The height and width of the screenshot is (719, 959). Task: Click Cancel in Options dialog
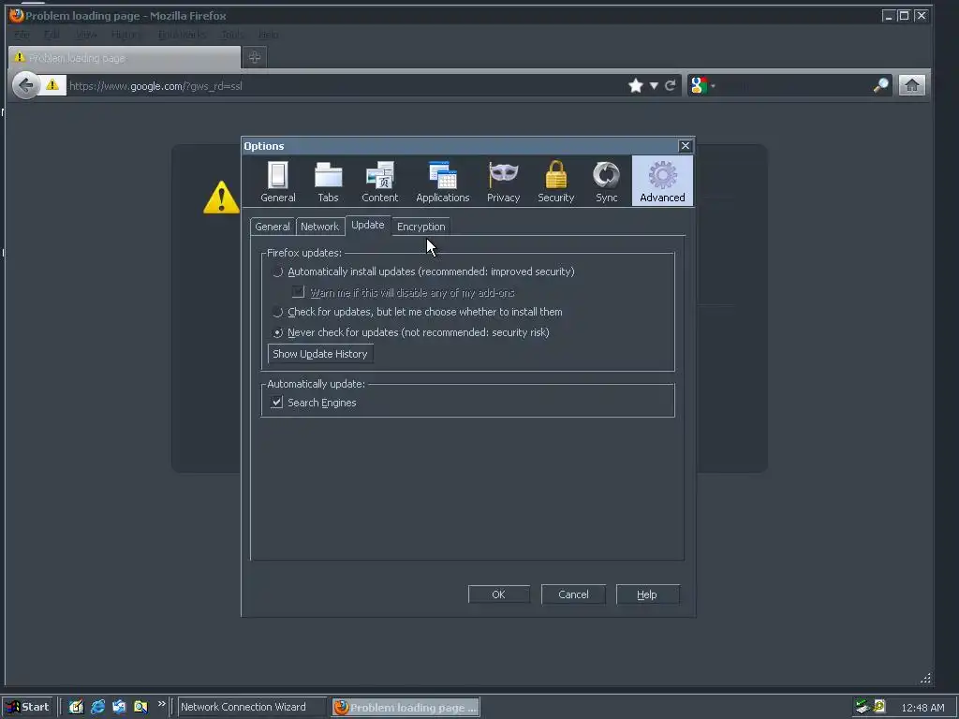click(573, 594)
